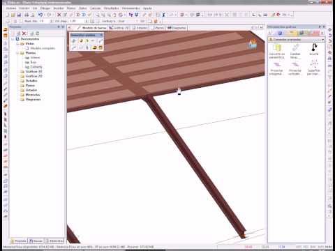Select the Listados folder in tree

29,90
